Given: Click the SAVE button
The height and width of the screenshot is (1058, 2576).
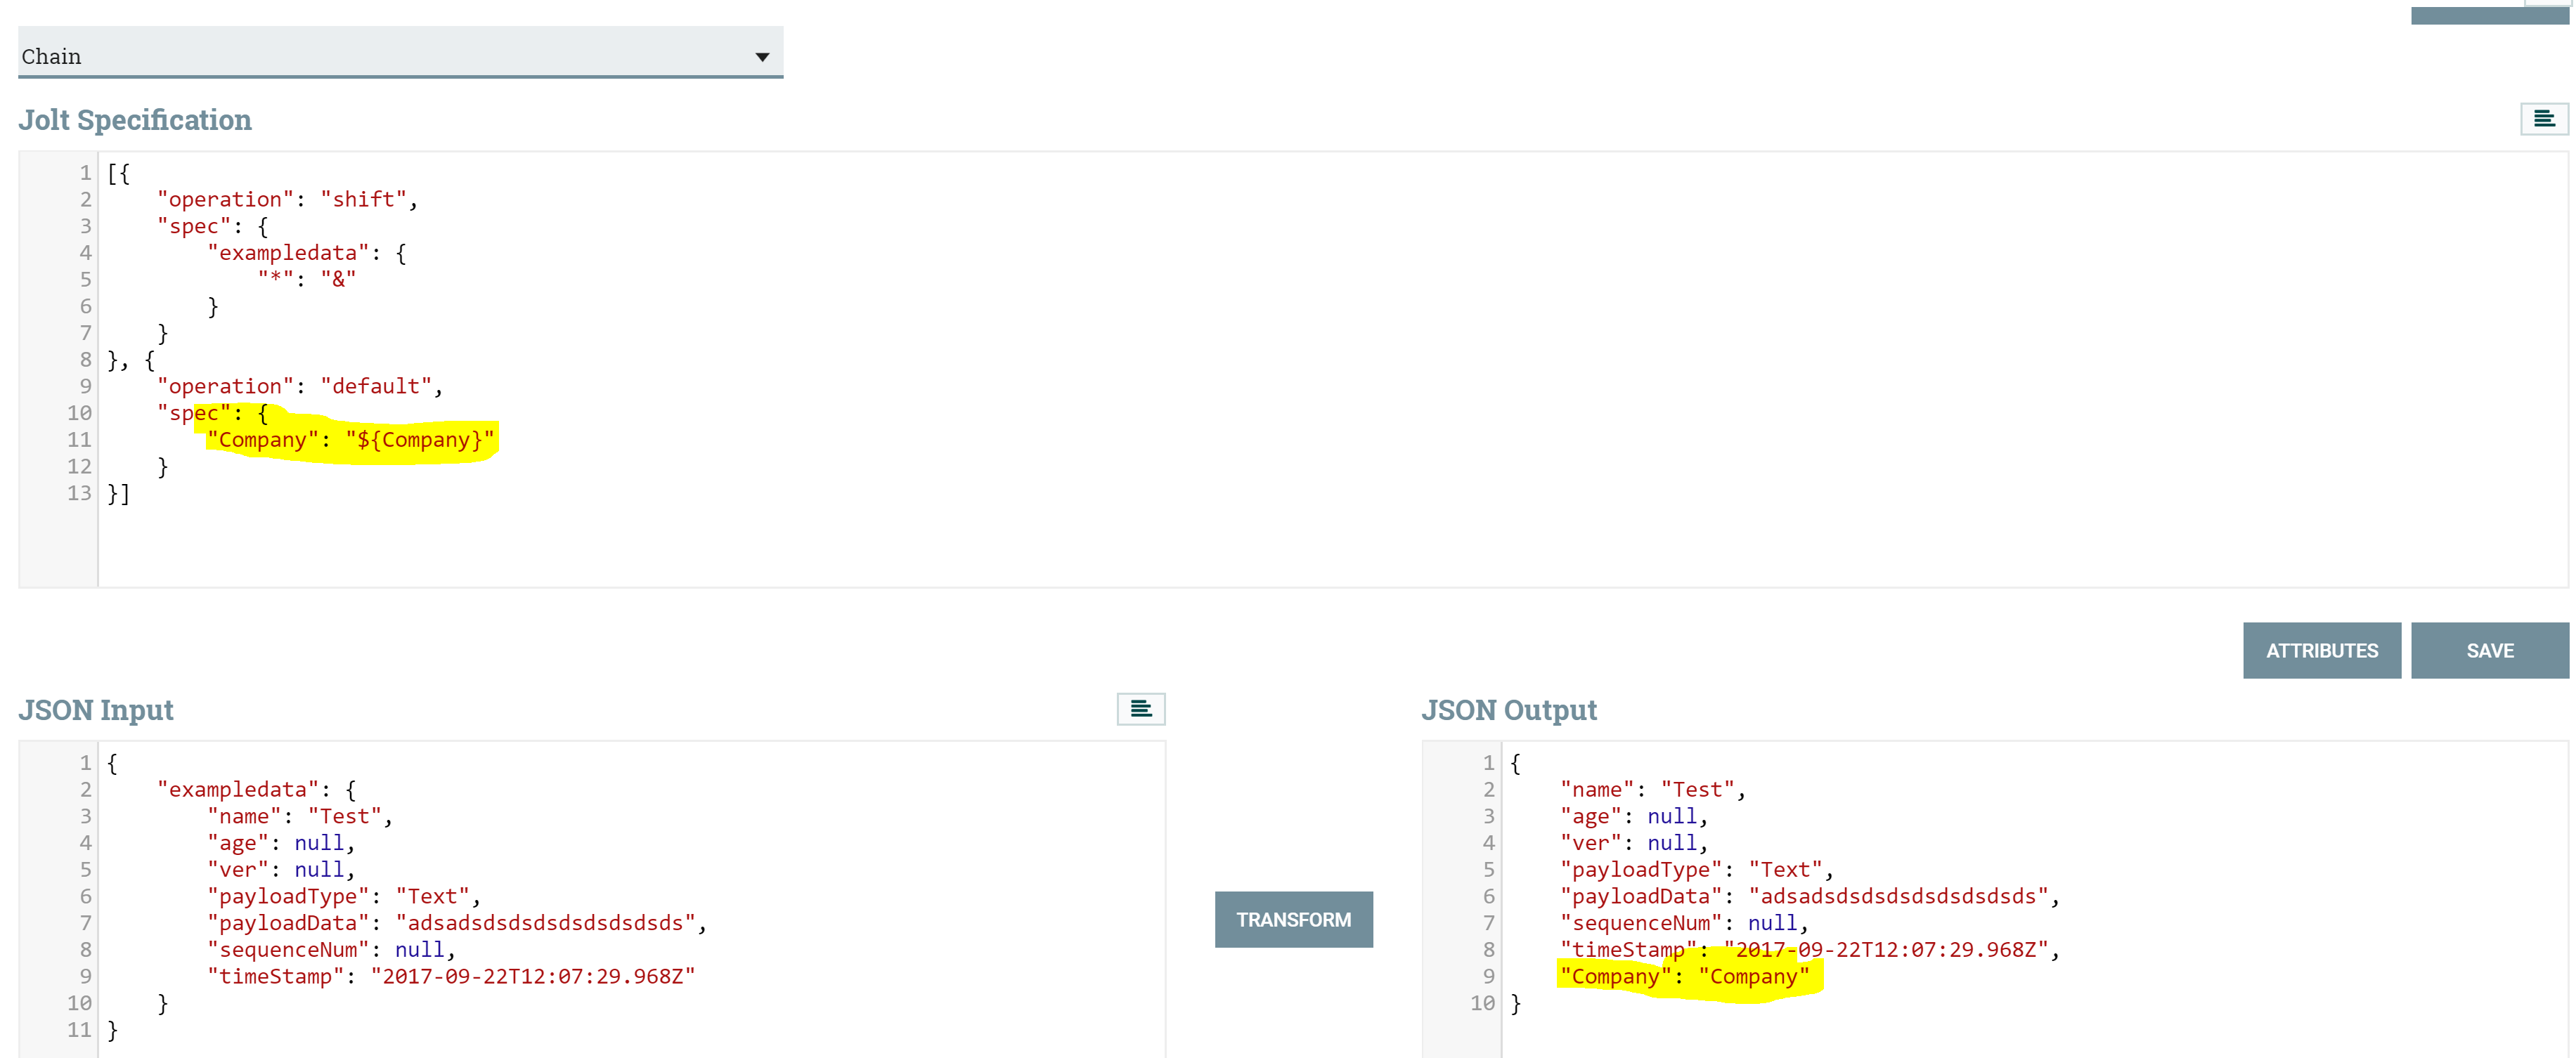Looking at the screenshot, I should coord(2489,651).
